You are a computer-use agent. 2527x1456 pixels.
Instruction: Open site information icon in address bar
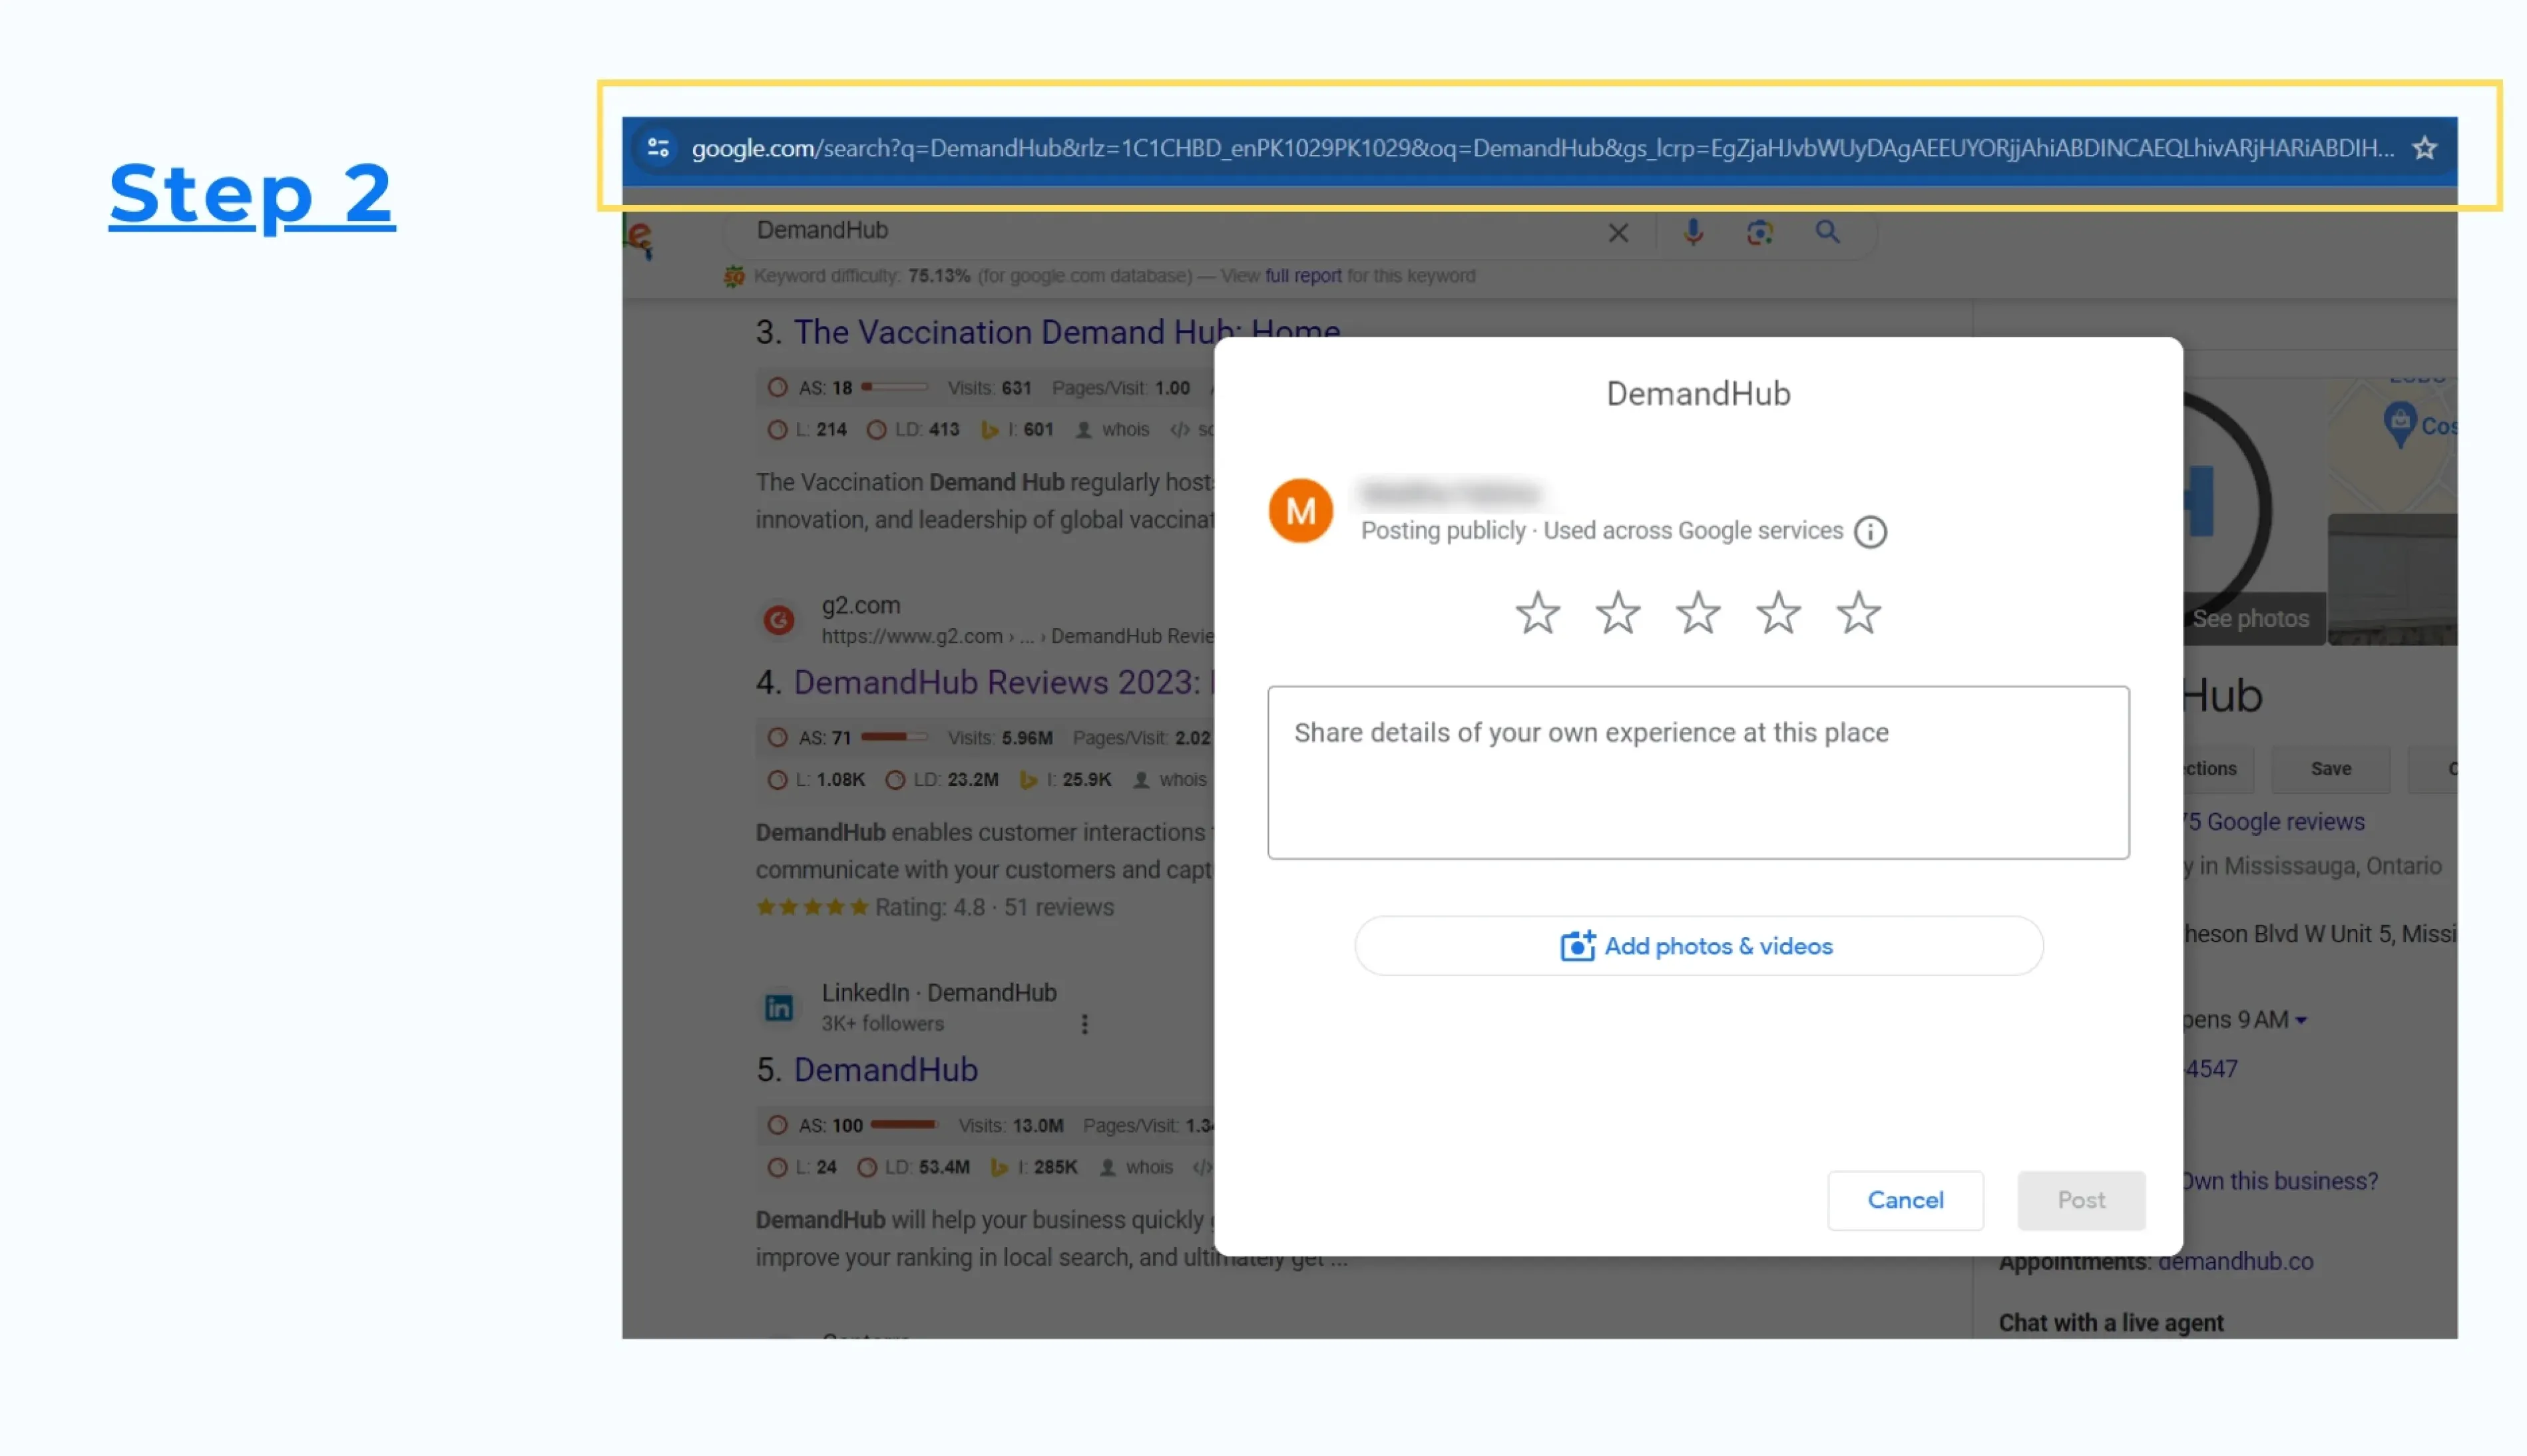tap(658, 148)
